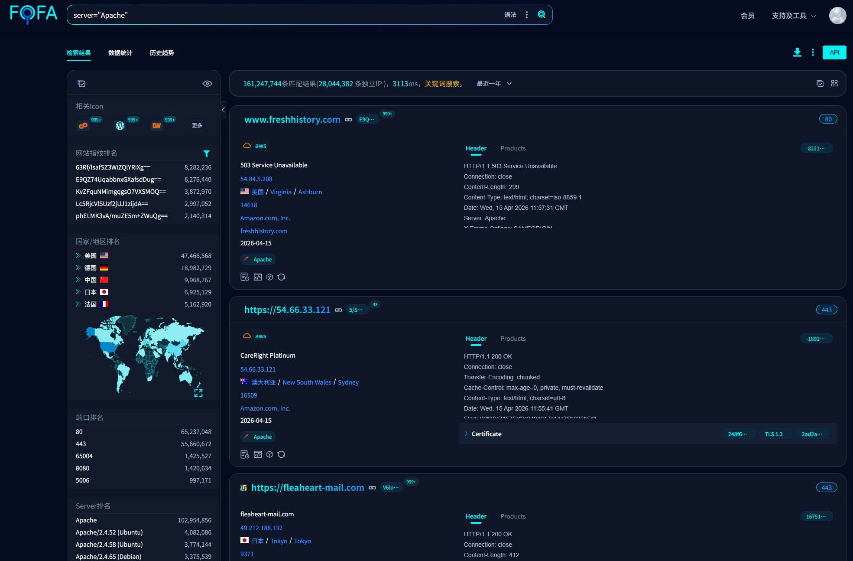
Task: Expand the 美国 country row
Action: coord(78,255)
